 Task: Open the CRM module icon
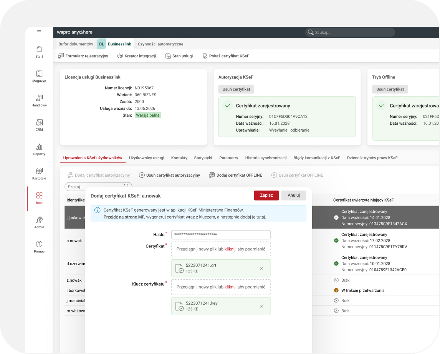39,123
